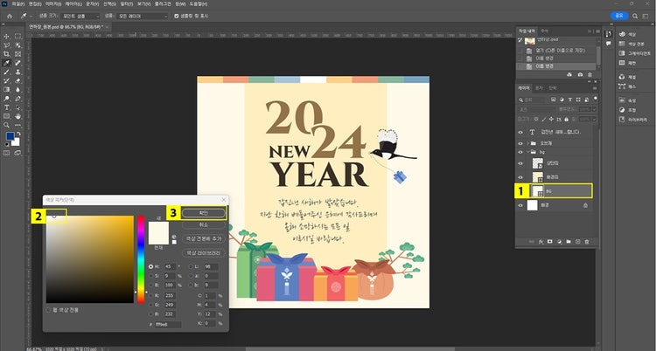Select the Hand tool

(x=18, y=116)
